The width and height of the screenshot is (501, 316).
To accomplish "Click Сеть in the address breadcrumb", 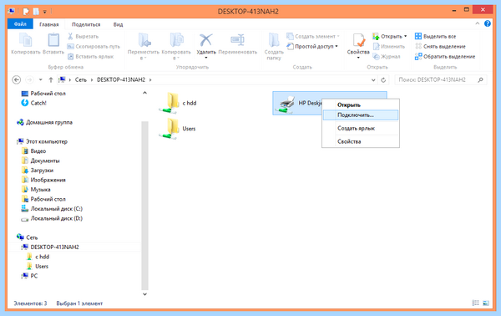I will (81, 79).
